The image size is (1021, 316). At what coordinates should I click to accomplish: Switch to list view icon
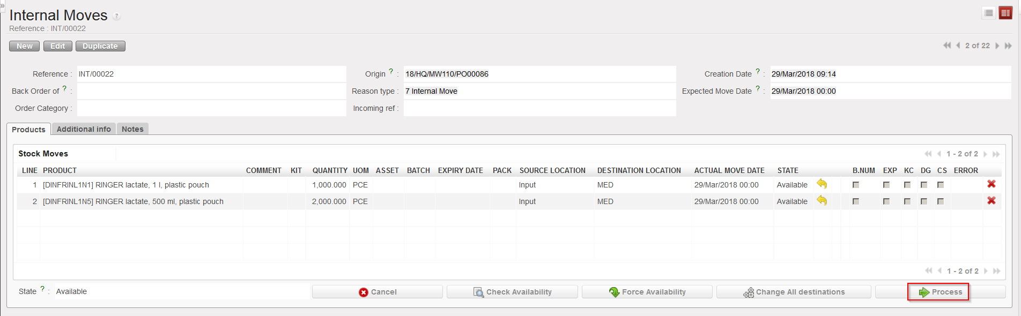click(x=989, y=13)
